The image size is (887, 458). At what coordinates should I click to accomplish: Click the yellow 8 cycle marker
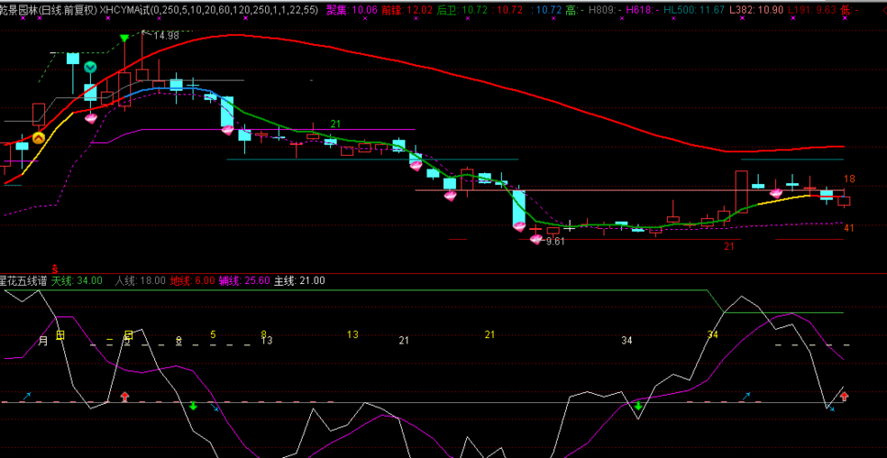tap(263, 334)
